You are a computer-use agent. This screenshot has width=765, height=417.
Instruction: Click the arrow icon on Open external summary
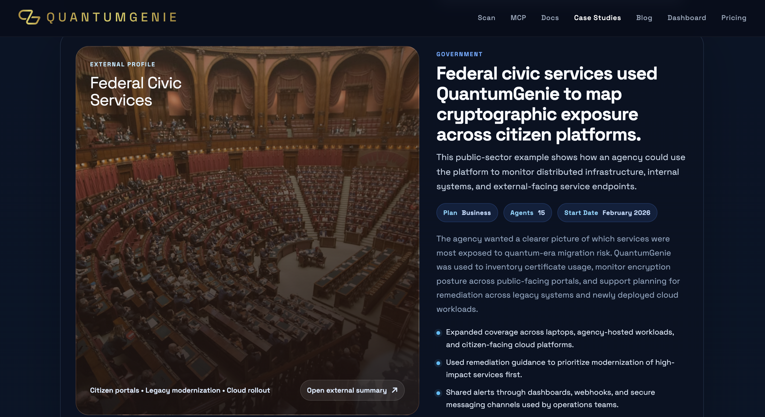click(x=394, y=390)
